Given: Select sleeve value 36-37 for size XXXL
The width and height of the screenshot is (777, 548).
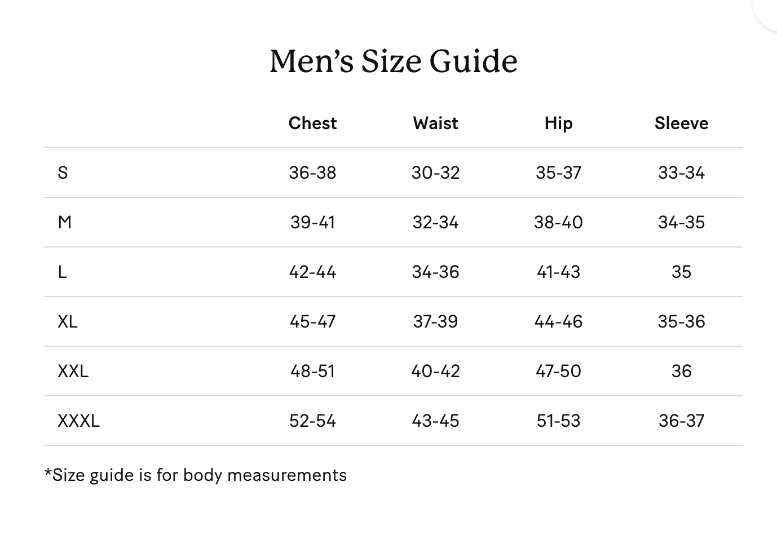Looking at the screenshot, I should point(681,421).
